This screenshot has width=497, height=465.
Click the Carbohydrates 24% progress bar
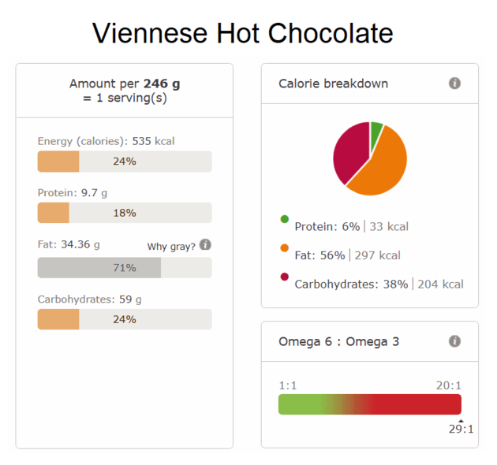(x=125, y=319)
